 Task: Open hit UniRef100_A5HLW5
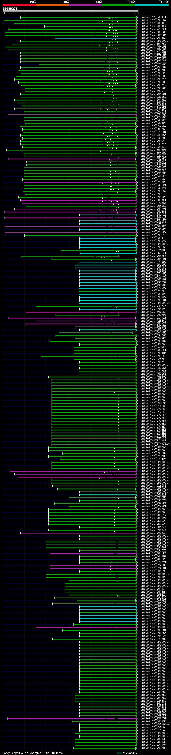pos(153,35)
